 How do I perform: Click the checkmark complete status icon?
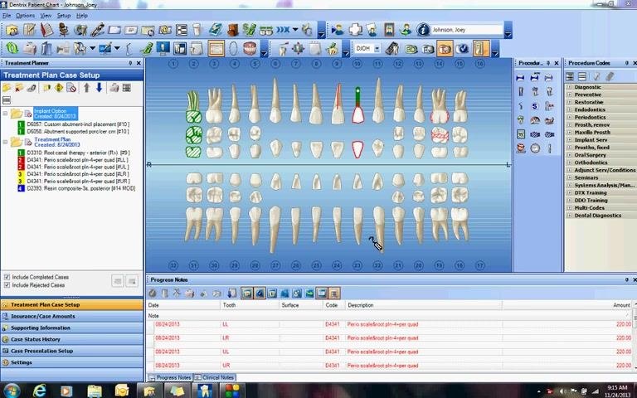click(462, 49)
